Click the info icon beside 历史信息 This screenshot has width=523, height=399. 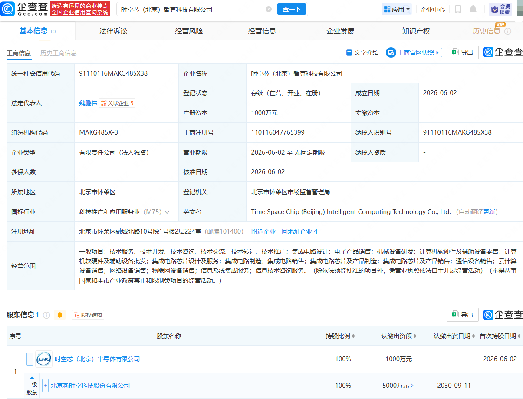click(x=508, y=32)
